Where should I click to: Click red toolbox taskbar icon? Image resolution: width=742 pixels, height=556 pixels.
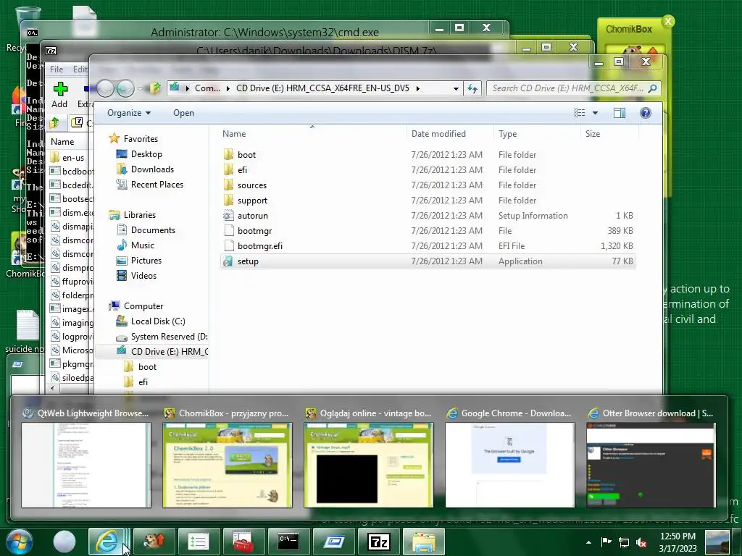click(243, 542)
